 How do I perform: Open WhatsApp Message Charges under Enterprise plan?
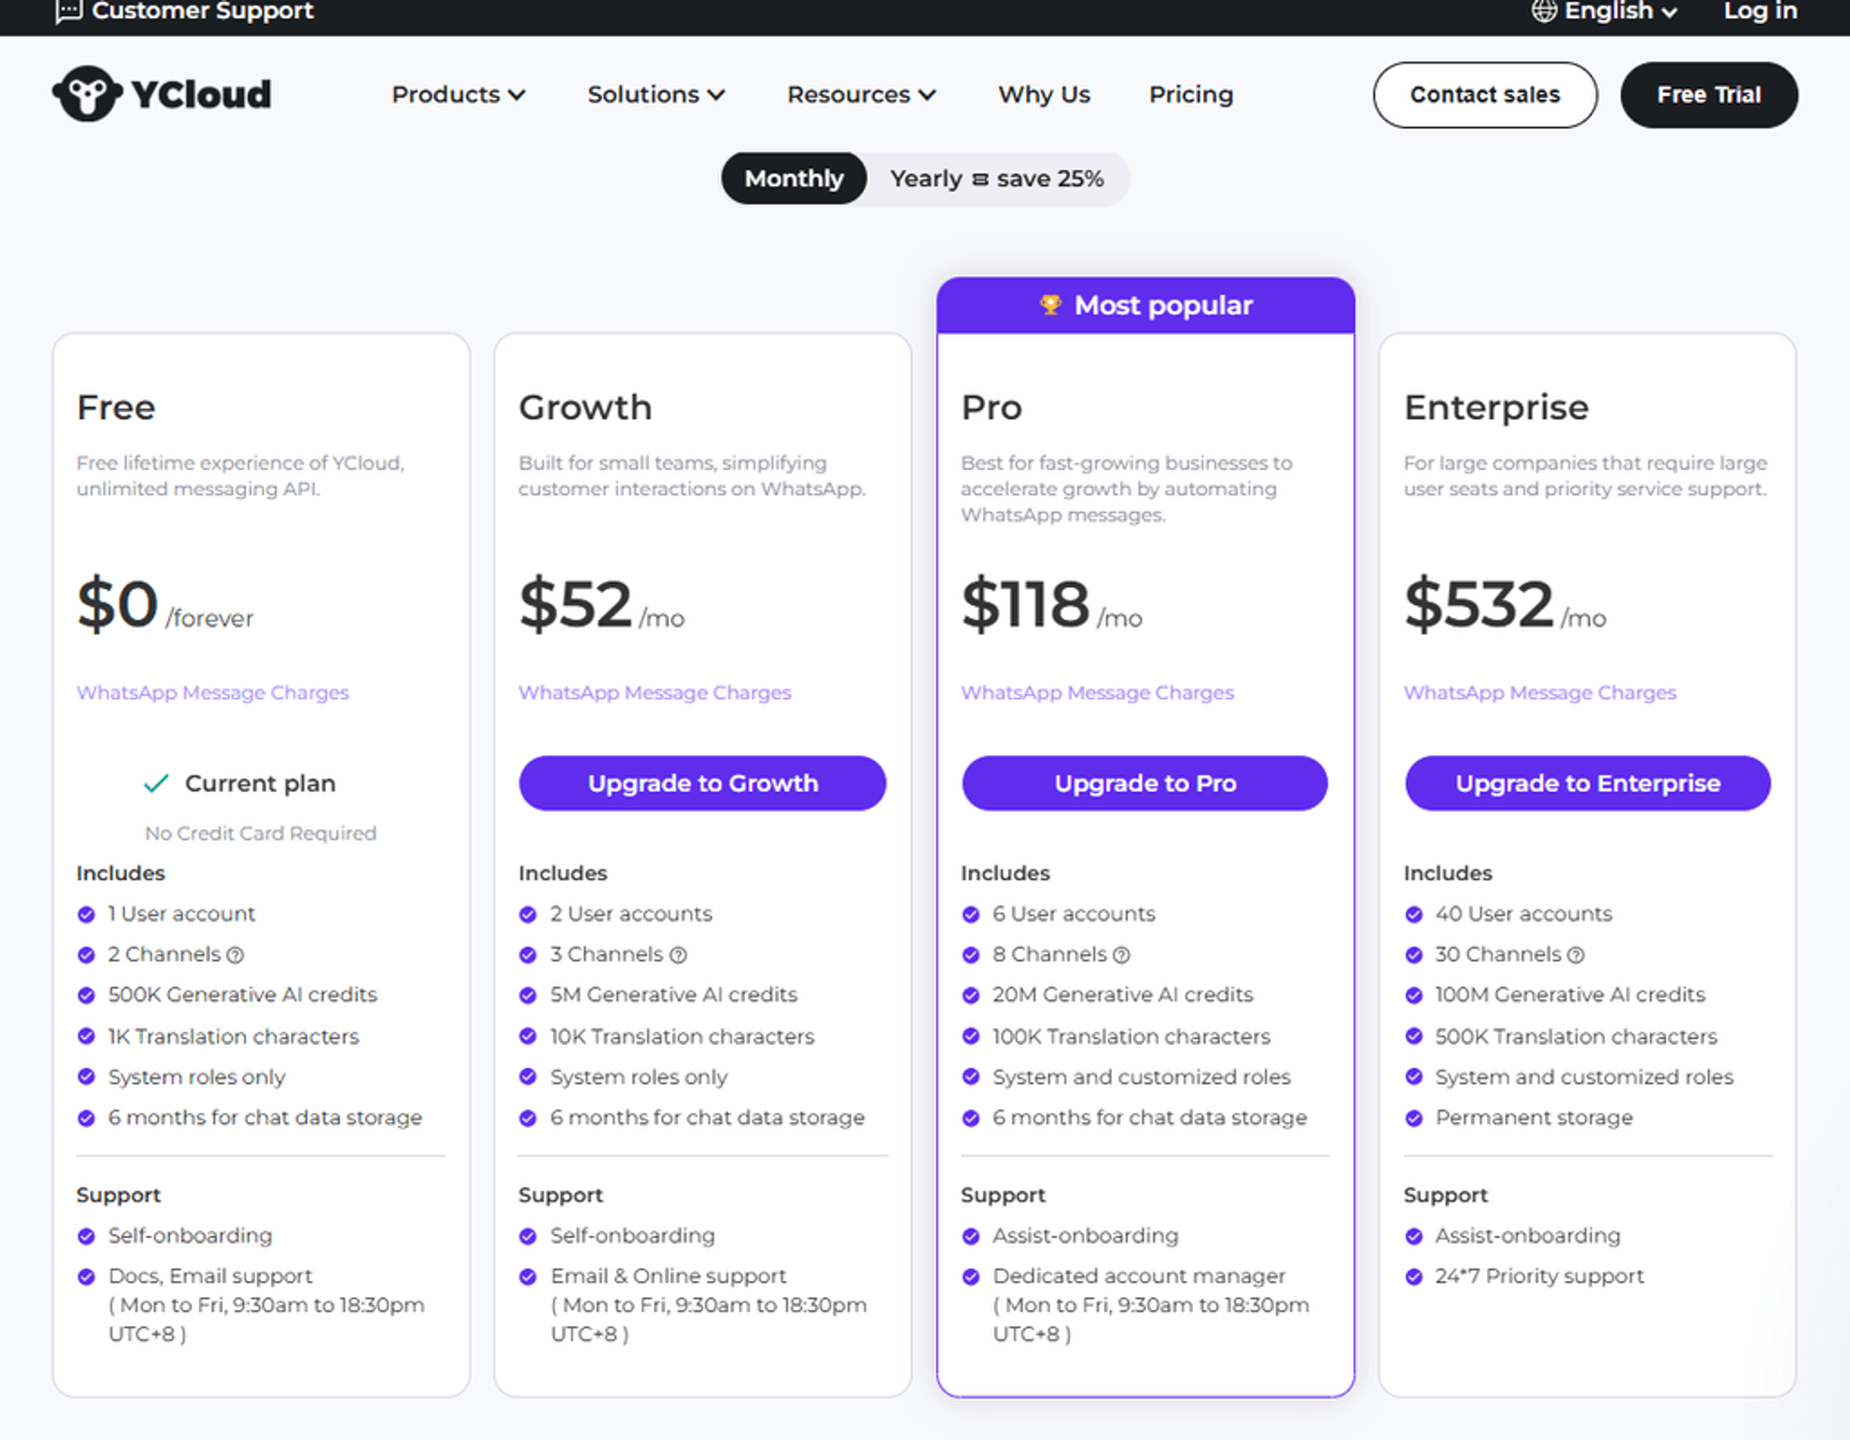pos(1540,693)
